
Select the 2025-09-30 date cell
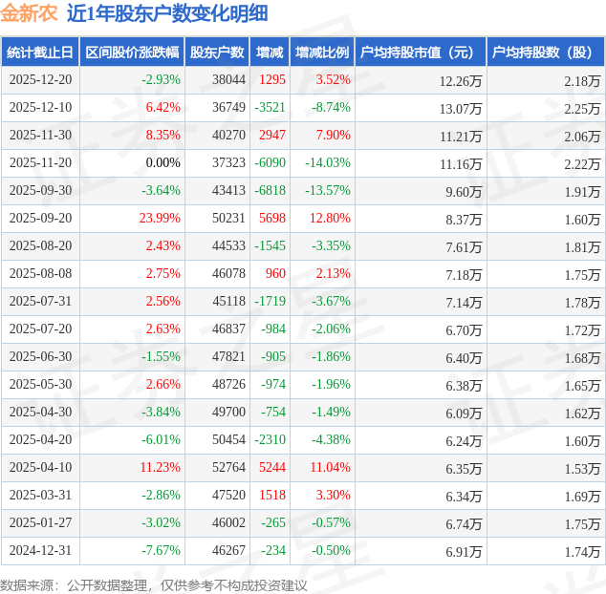click(x=40, y=191)
